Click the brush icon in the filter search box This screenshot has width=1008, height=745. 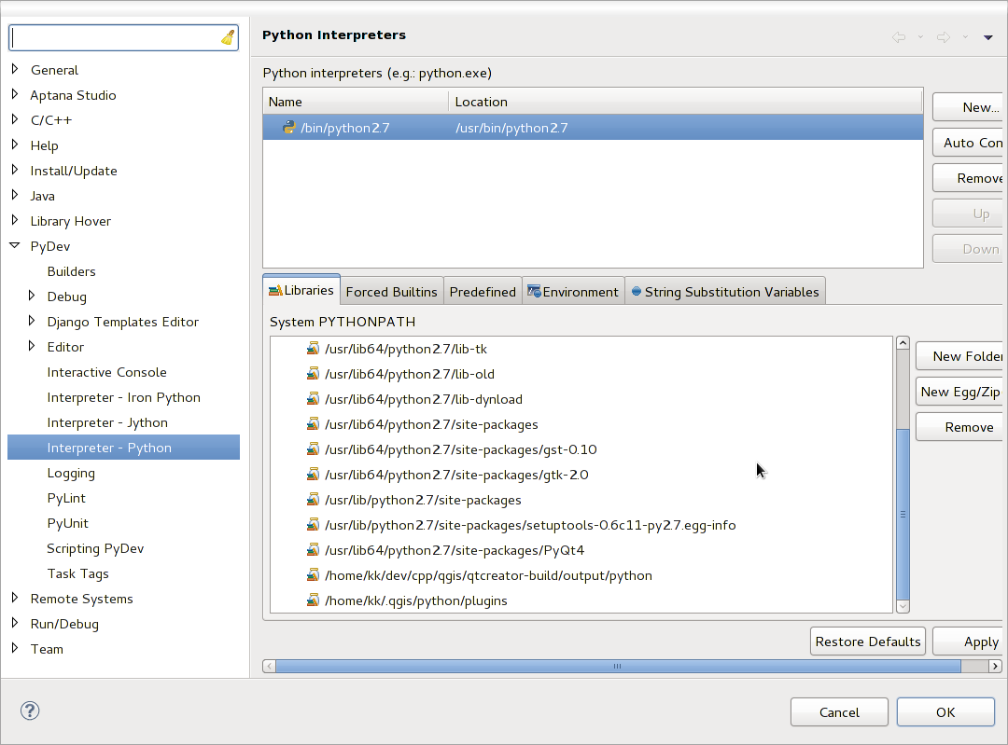coord(225,36)
